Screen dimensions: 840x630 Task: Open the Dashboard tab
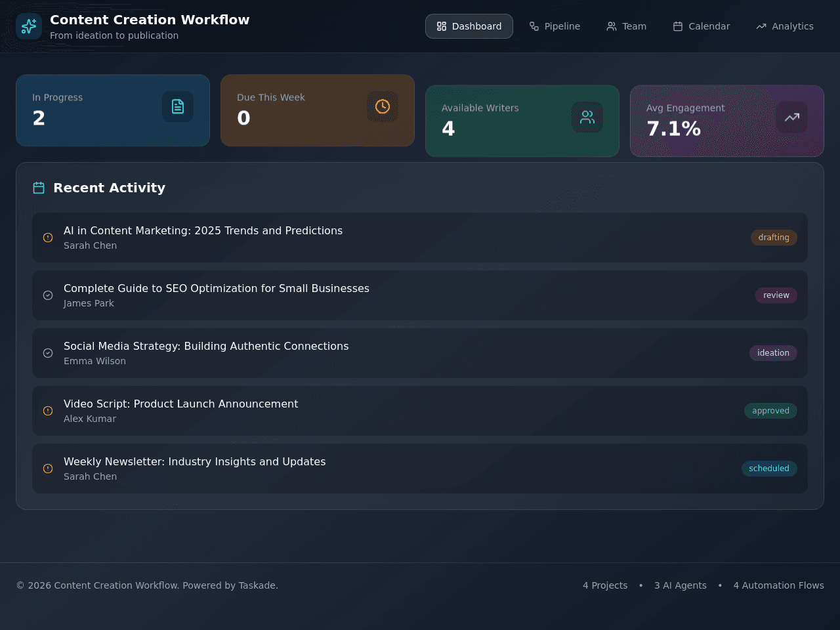pos(469,26)
